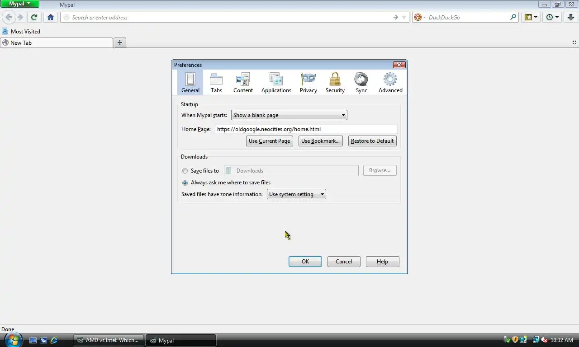Viewport: 579px width, 347px height.
Task: Open Windows Security alert shield tray icon
Action: (515, 340)
